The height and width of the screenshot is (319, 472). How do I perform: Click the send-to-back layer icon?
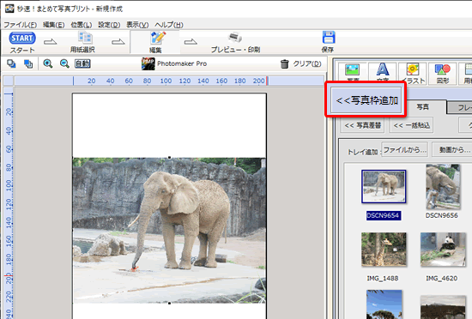pos(28,63)
